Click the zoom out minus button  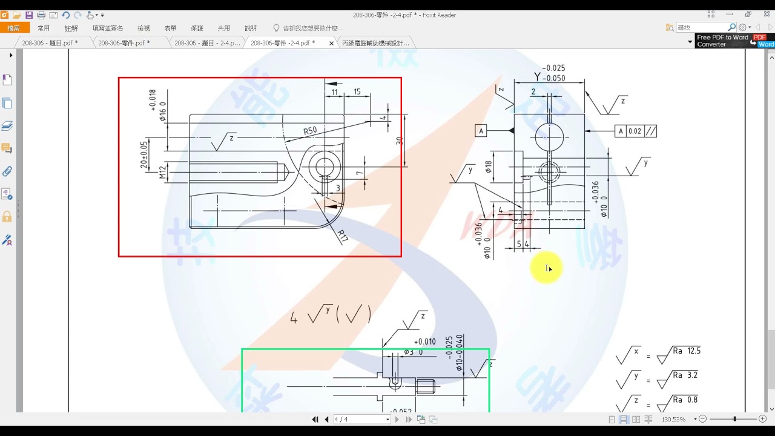(702, 419)
